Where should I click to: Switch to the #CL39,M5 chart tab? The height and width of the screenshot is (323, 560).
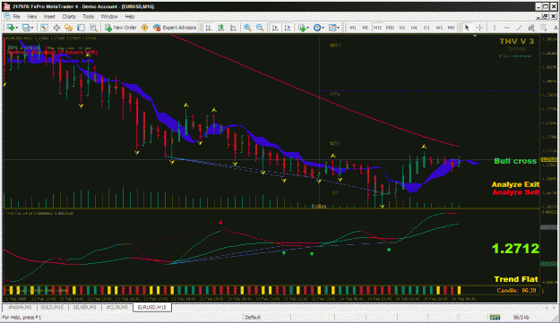[x=116, y=307]
